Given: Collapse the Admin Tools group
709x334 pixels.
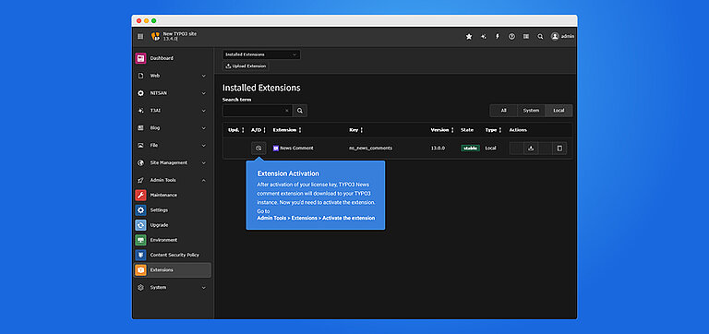Looking at the screenshot, I should (x=173, y=180).
